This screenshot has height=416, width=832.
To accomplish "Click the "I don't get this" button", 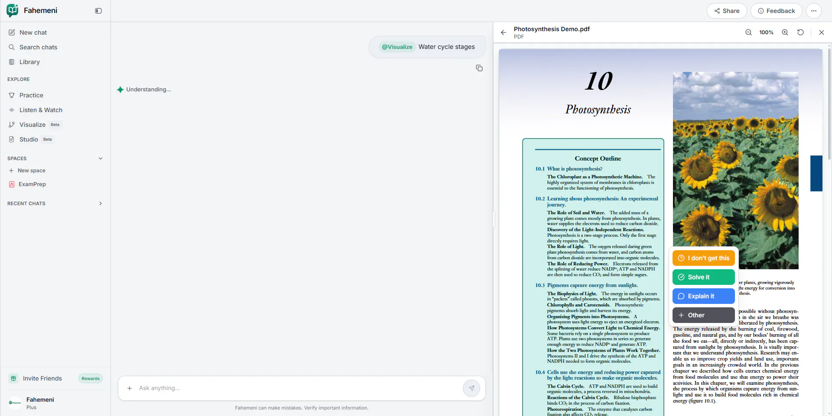I will [704, 258].
